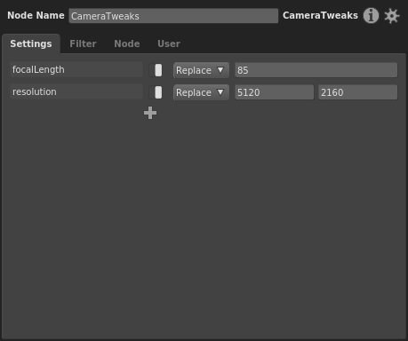Toggle the focalLength tweak switch

pyautogui.click(x=156, y=70)
